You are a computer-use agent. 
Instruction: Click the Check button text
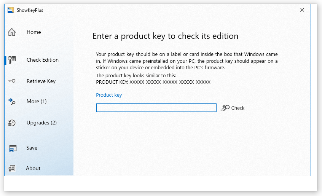238,108
